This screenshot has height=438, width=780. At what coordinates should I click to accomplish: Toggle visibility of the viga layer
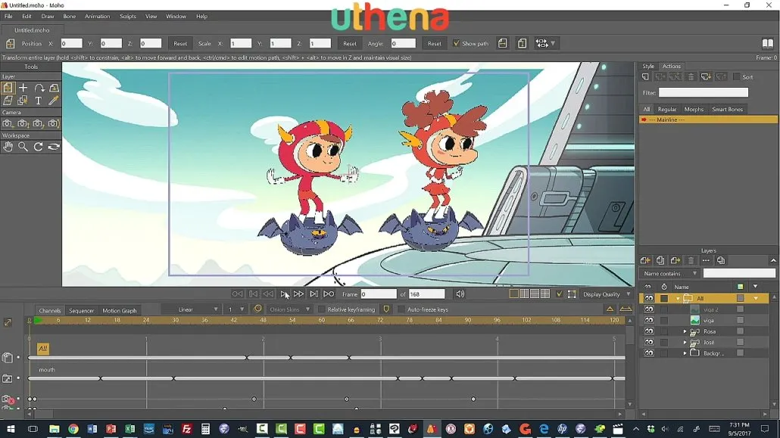click(649, 320)
